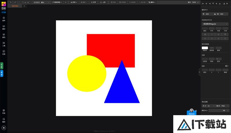231x133 pixels.
Task: Click the 文字 text tool button
Action: tap(93, 2)
